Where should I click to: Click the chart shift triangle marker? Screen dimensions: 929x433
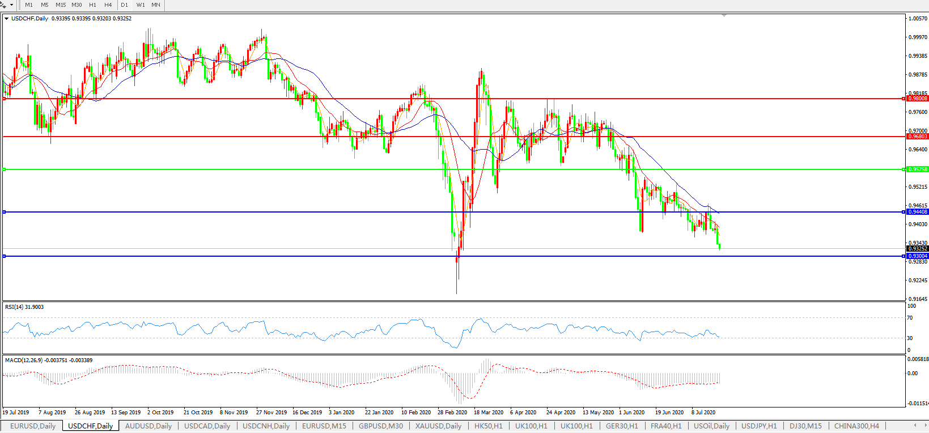724,15
